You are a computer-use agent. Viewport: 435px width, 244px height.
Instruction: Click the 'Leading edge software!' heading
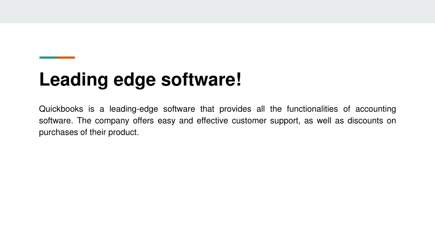(140, 80)
